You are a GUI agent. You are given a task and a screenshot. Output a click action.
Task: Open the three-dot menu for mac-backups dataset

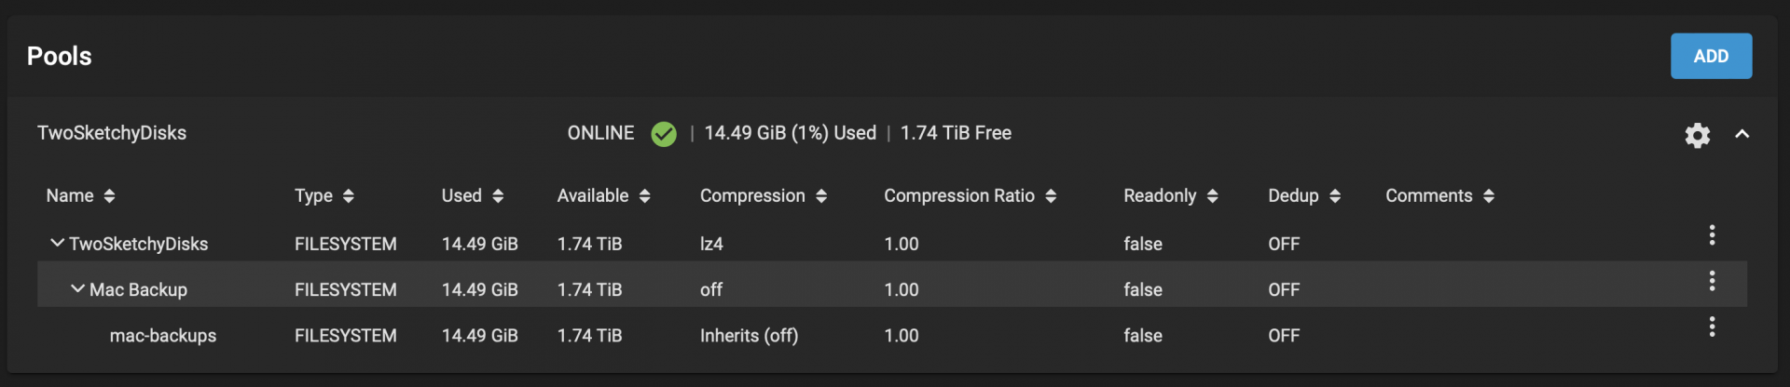click(x=1712, y=326)
